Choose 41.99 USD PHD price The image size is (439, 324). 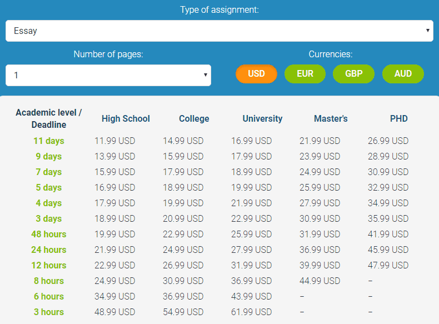tap(388, 234)
